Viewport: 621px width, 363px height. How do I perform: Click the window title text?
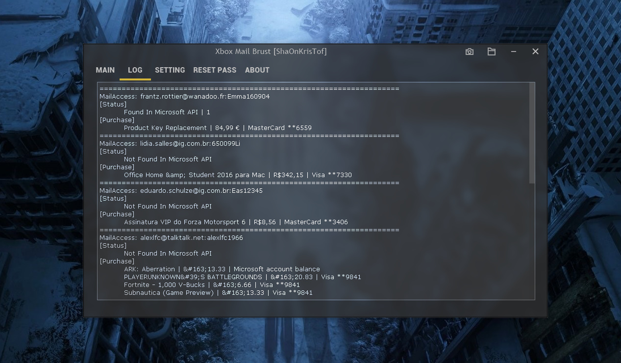pyautogui.click(x=271, y=52)
